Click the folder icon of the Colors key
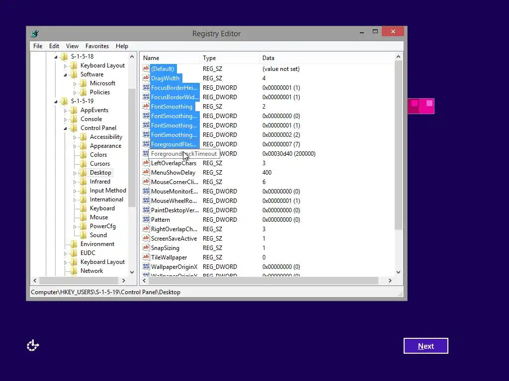 84,155
